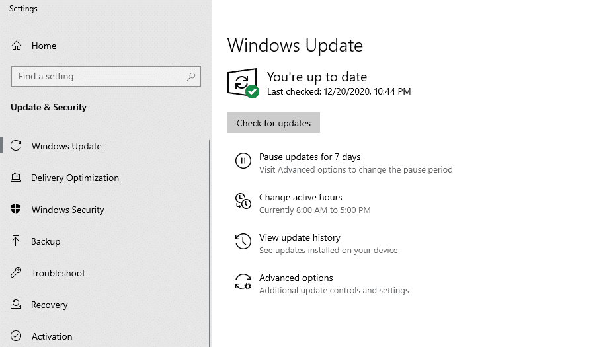This screenshot has width=607, height=347.
Task: Click 'Visit Advanced options to change the pause period'
Action: [356, 169]
